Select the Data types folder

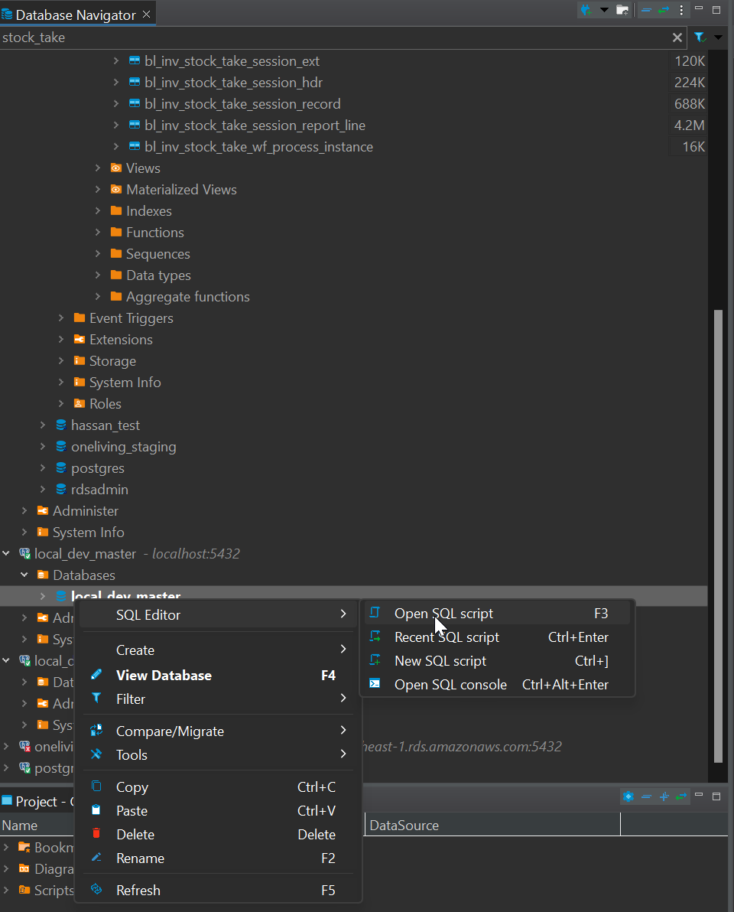(159, 275)
